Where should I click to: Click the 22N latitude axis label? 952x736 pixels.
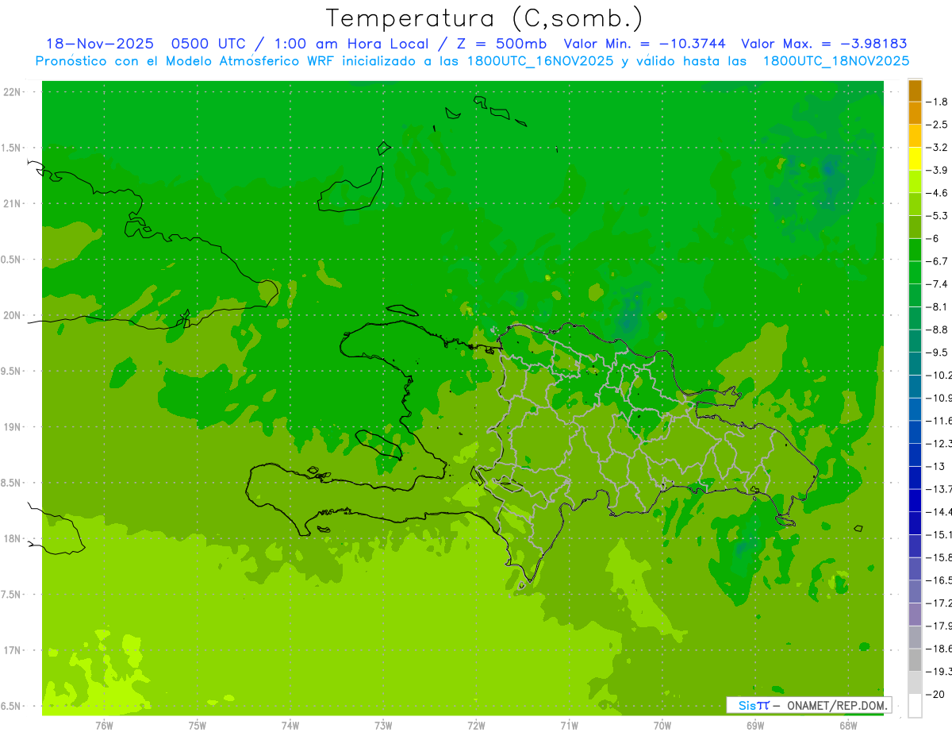pyautogui.click(x=13, y=92)
